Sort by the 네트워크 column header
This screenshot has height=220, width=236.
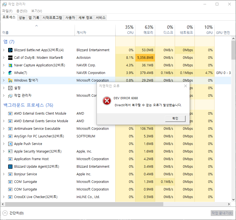(185, 30)
